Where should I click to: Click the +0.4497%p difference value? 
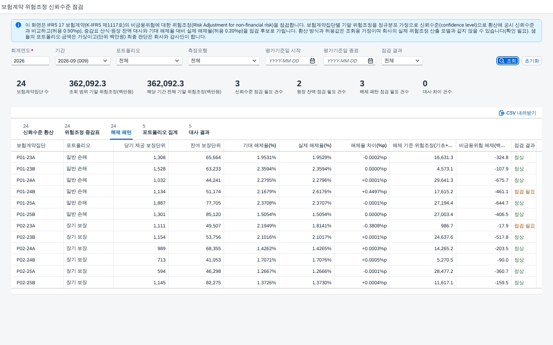pyautogui.click(x=374, y=191)
